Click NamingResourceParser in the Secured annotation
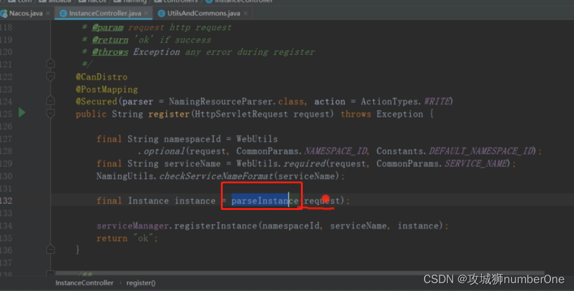This screenshot has height=291, width=574. [221, 102]
